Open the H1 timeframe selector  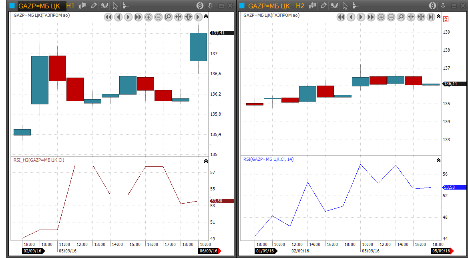point(70,6)
